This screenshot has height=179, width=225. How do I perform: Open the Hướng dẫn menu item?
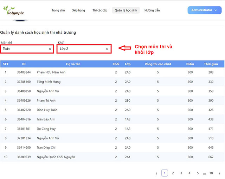click(x=152, y=11)
